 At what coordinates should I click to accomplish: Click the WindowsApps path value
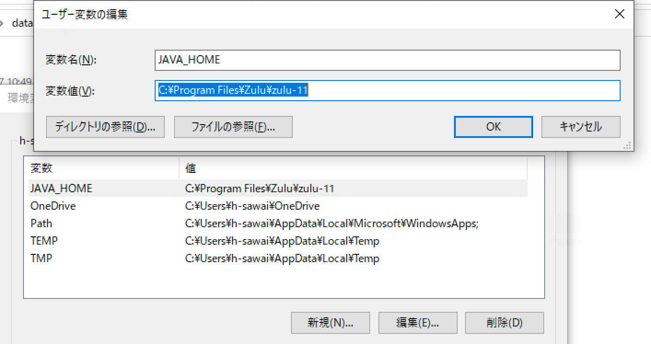point(332,223)
